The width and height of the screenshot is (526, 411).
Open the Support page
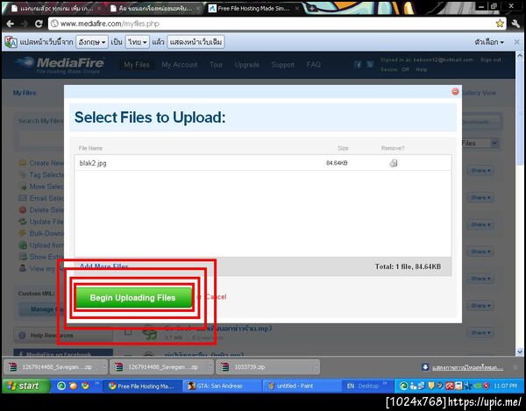tap(283, 64)
